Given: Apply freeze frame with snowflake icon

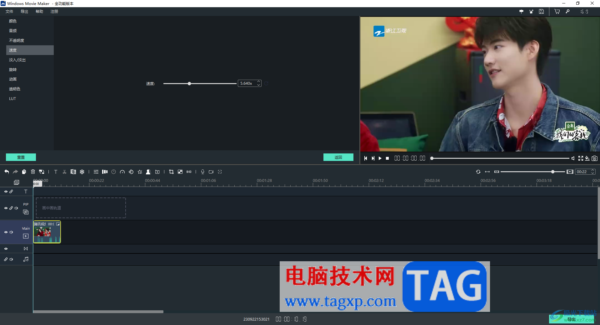Looking at the screenshot, I should point(82,172).
